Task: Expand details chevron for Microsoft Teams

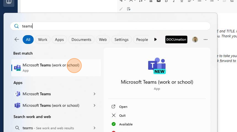Action: [x=95, y=94]
